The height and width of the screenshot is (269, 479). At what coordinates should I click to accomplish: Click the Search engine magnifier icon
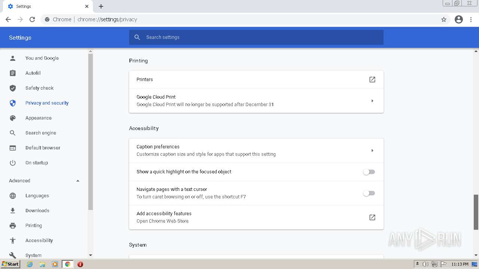(x=13, y=133)
